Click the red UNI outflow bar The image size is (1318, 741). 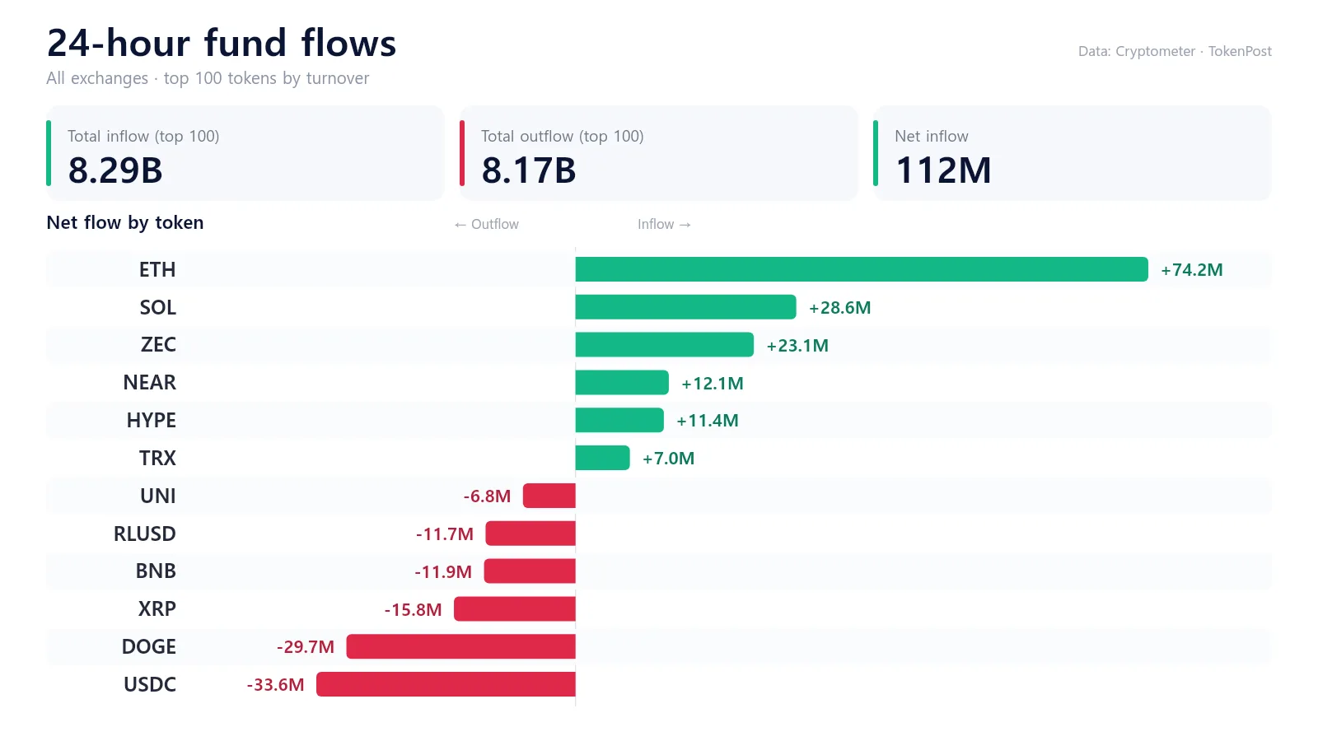(x=549, y=496)
